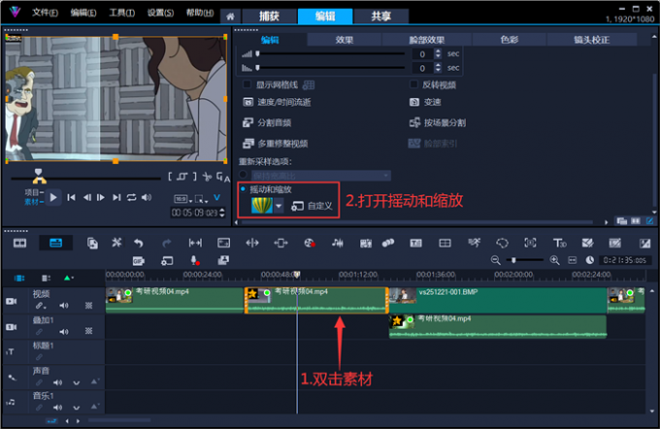The image size is (660, 429).
Task: Open the 保持宽高比 resampling combo box
Action: coord(320,175)
